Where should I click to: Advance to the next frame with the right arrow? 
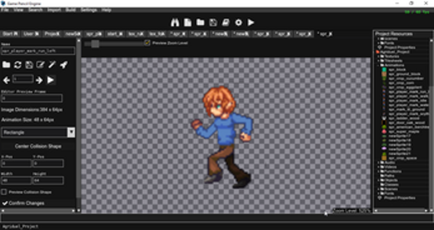(x=39, y=80)
